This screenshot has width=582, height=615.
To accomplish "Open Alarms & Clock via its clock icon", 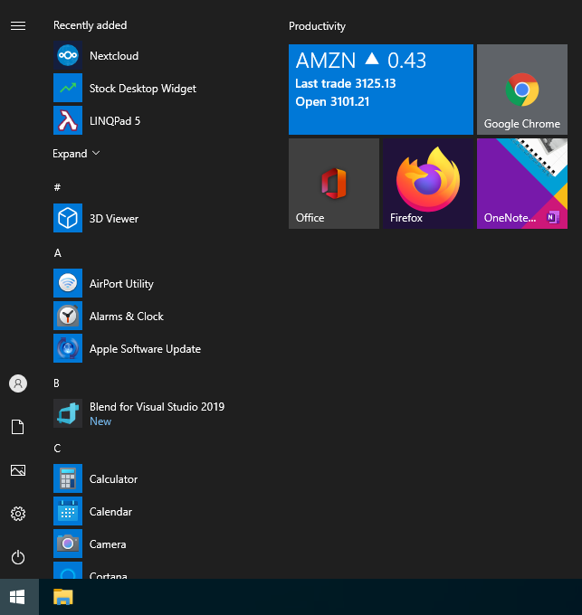I will [68, 316].
